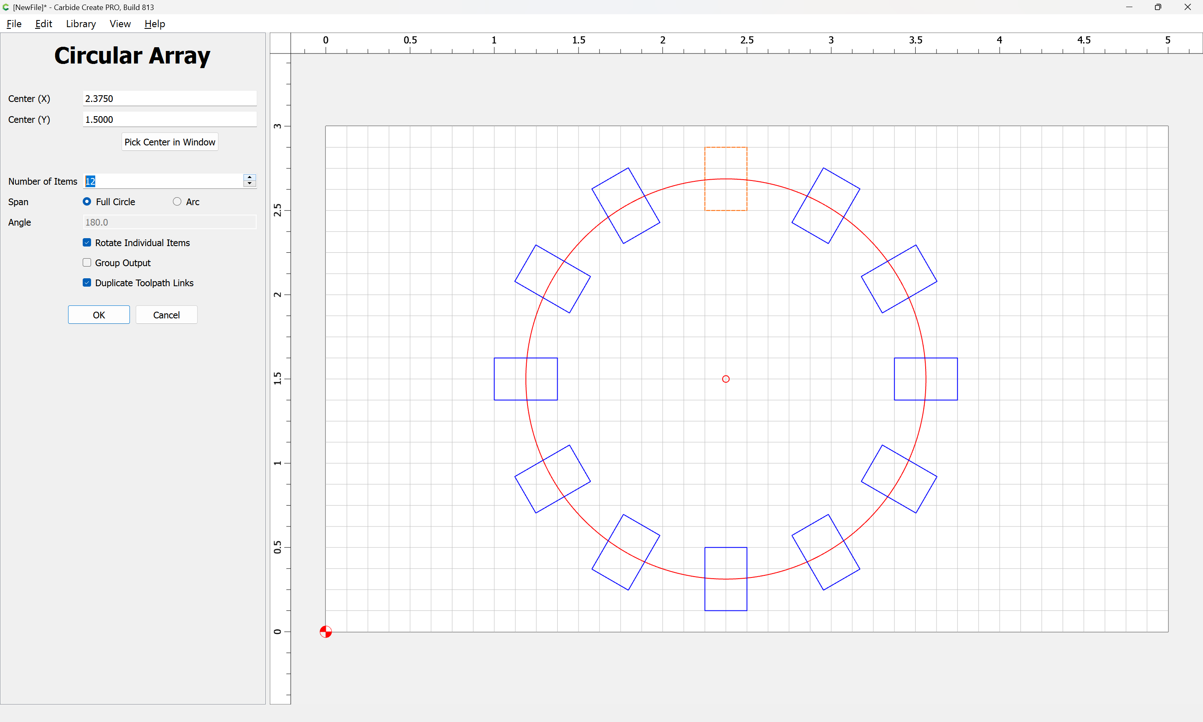Open the File menu

point(14,24)
